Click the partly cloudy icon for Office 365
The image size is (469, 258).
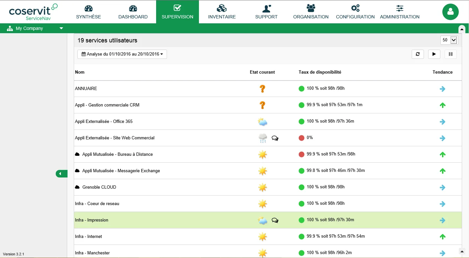(262, 122)
